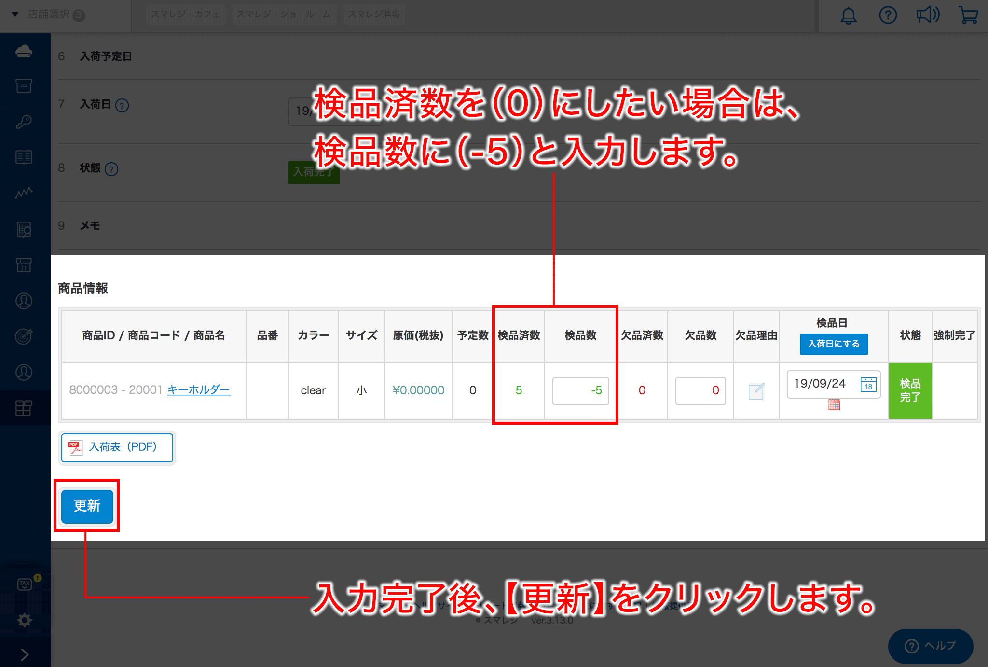Image resolution: width=988 pixels, height=667 pixels.
Task: Click the 検品数 input field showing -5
Action: pos(580,390)
